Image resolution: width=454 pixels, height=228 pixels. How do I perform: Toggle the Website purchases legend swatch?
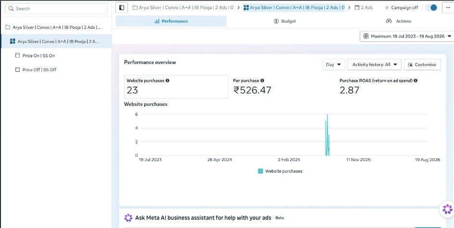(260, 171)
